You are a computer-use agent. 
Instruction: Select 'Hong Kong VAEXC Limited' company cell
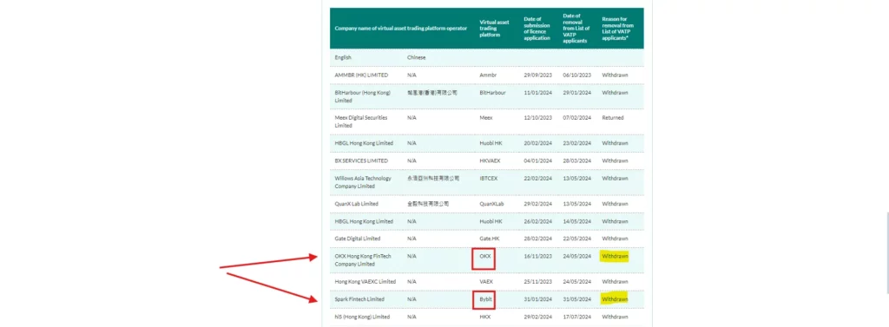[365, 282]
